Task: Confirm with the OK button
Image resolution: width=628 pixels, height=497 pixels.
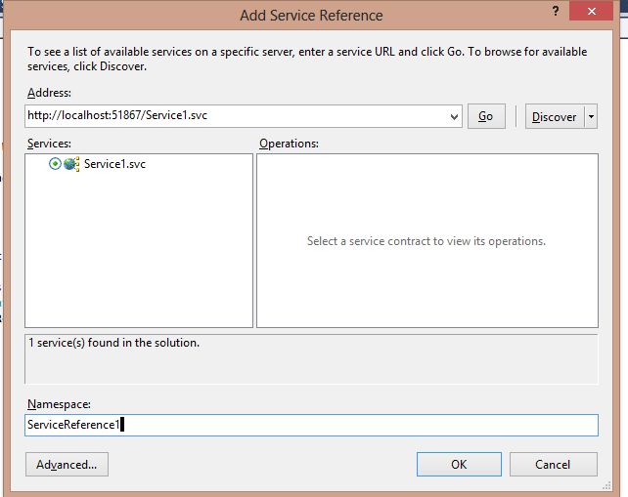Action: pyautogui.click(x=458, y=465)
